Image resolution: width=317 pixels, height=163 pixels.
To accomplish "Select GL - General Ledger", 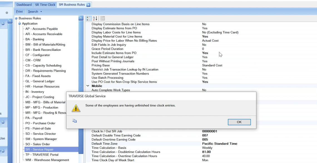I will [40, 81].
